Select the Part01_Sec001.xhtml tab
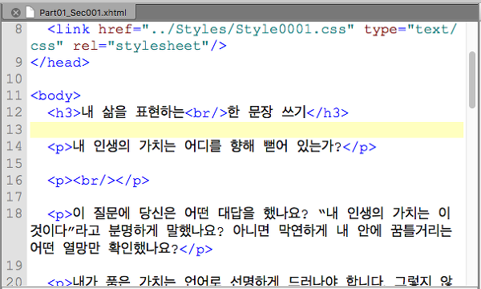The width and height of the screenshot is (481, 289). click(69, 12)
